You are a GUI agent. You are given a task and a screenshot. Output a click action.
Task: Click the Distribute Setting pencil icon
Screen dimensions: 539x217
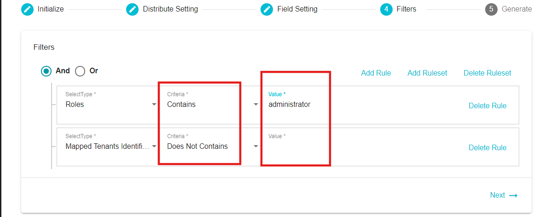coord(133,9)
